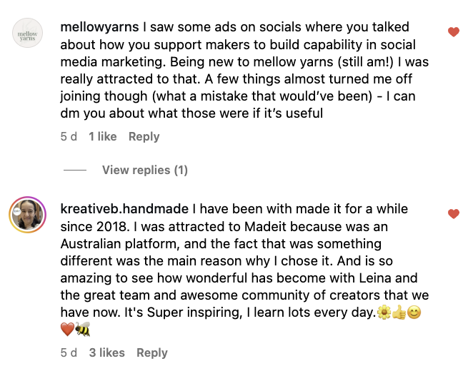Like the mellowyarns comment with the heart
The image size is (473, 371).
click(x=453, y=32)
